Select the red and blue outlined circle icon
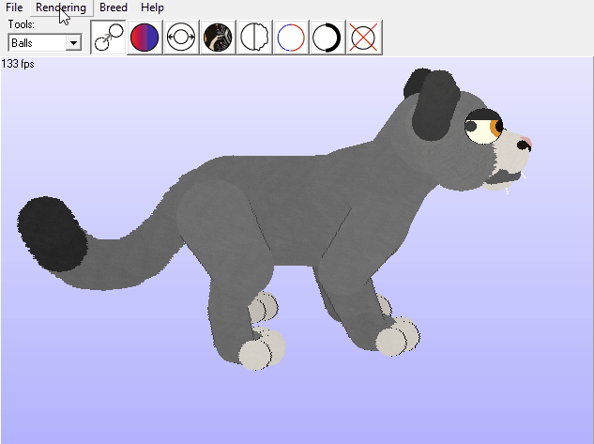The width and height of the screenshot is (594, 444). 292,38
